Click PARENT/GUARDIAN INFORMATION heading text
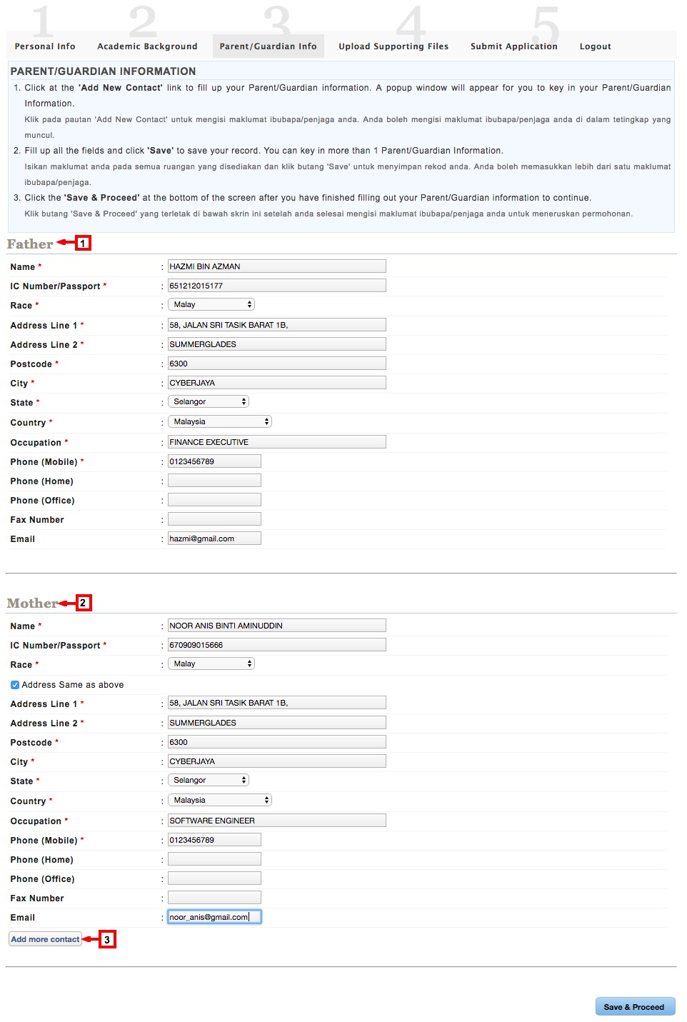Viewport: 687px width, 1022px height. click(x=103, y=71)
